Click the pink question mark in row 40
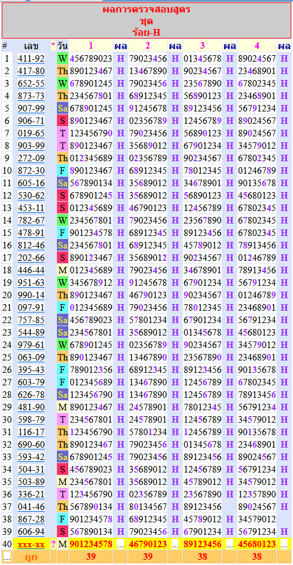The image size is (293, 565). pos(53,544)
